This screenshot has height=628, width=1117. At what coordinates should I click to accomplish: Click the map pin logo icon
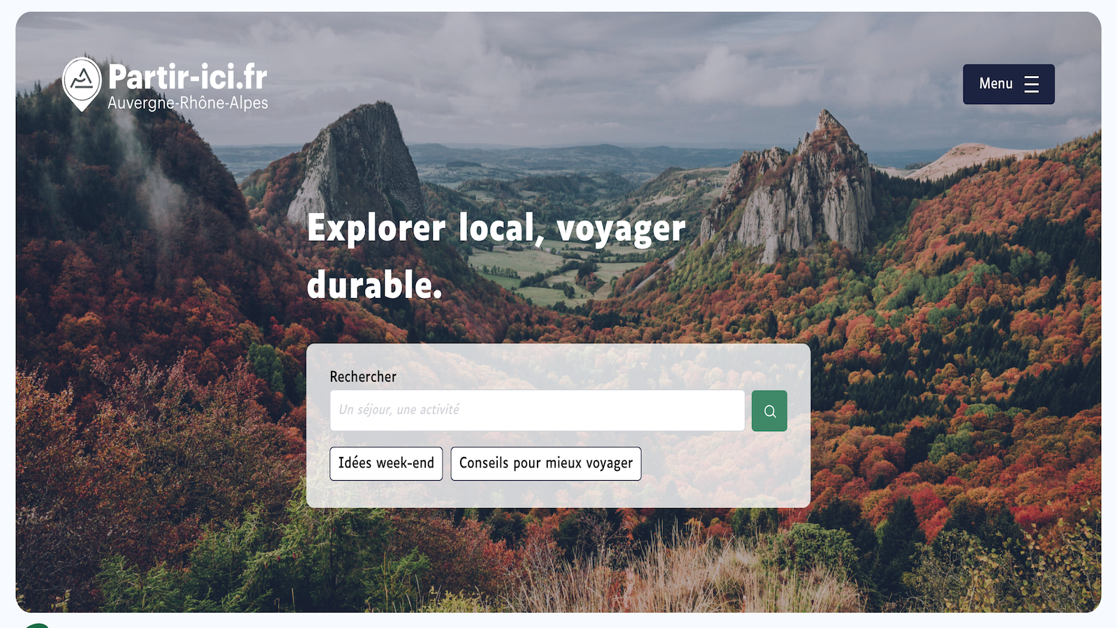pyautogui.click(x=82, y=84)
